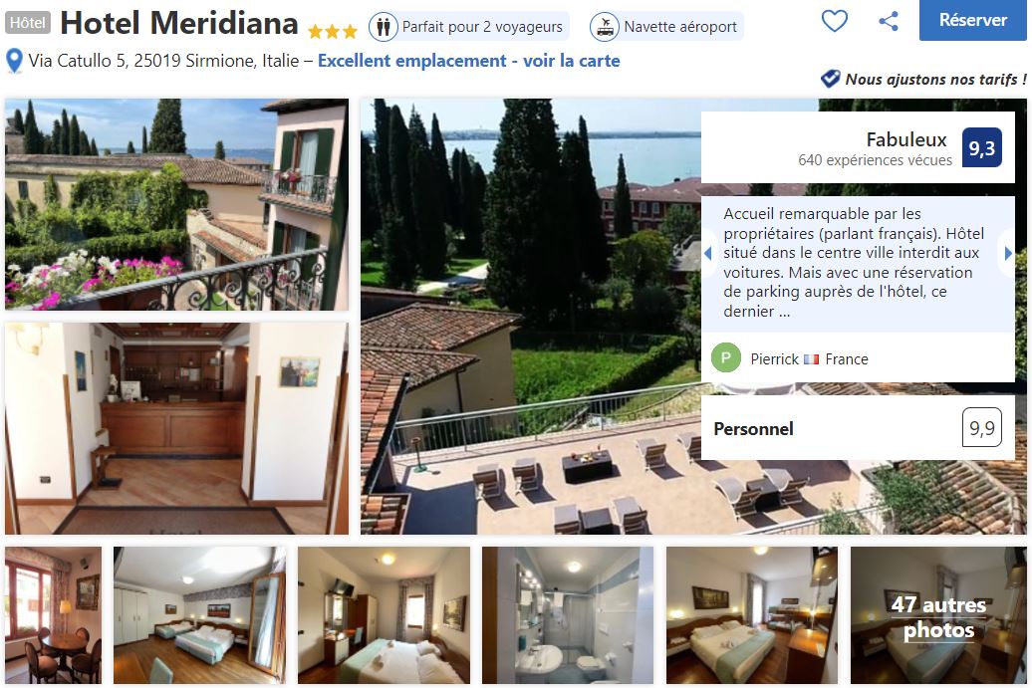Open the bathroom photo thumbnail
The height and width of the screenshot is (688, 1032).
click(568, 615)
